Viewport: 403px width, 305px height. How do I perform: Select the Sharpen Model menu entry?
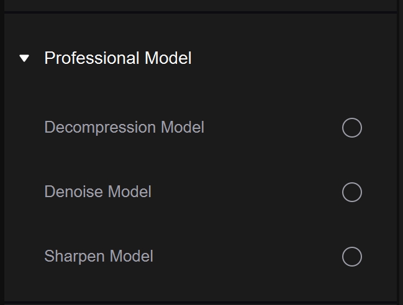99,257
